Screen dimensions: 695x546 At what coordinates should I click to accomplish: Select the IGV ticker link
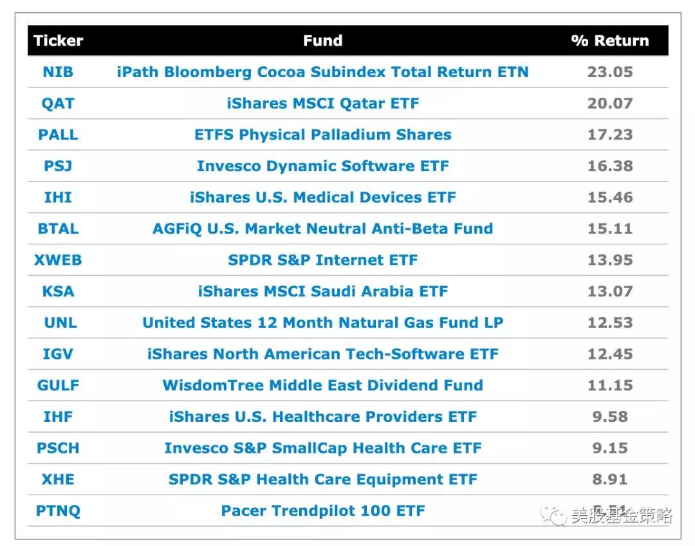[x=58, y=354]
